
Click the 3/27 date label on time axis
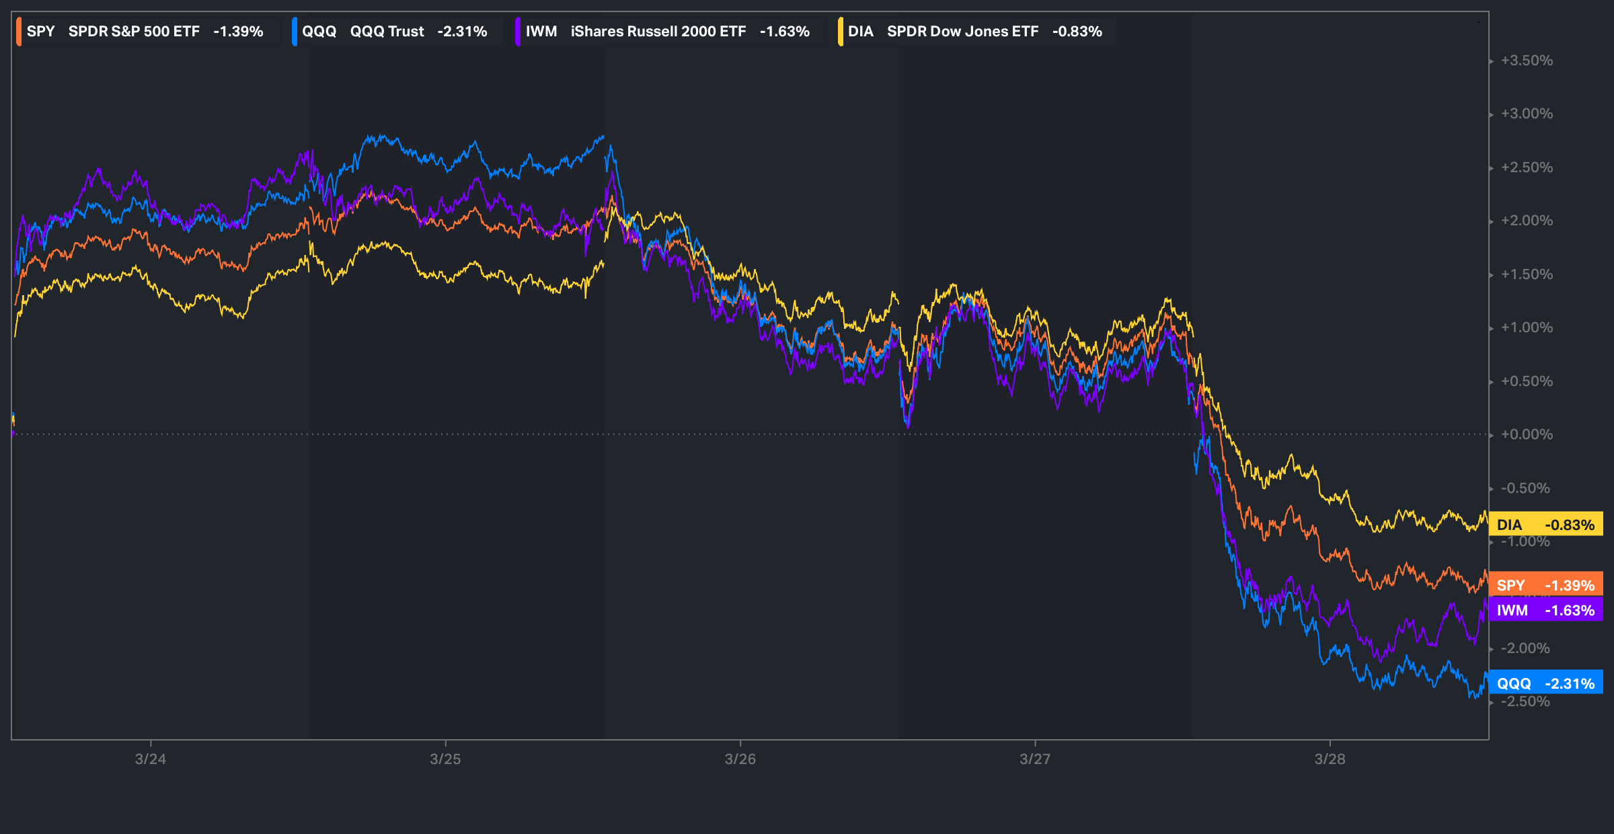point(1034,759)
